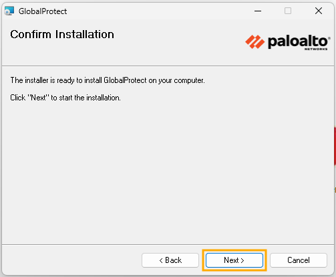This screenshot has width=336, height=277.
Task: Click the 'Click Next to start' instruction text
Action: pos(65,98)
